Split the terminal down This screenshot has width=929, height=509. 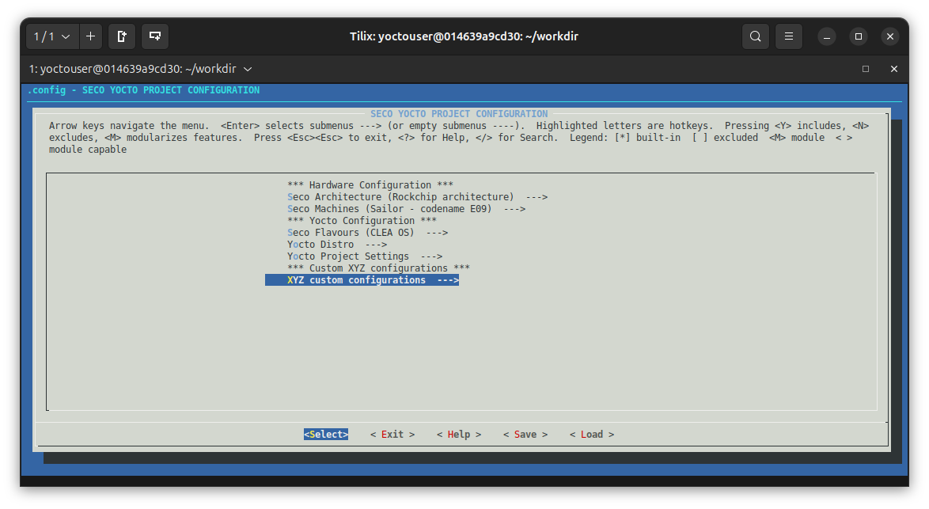(x=154, y=36)
